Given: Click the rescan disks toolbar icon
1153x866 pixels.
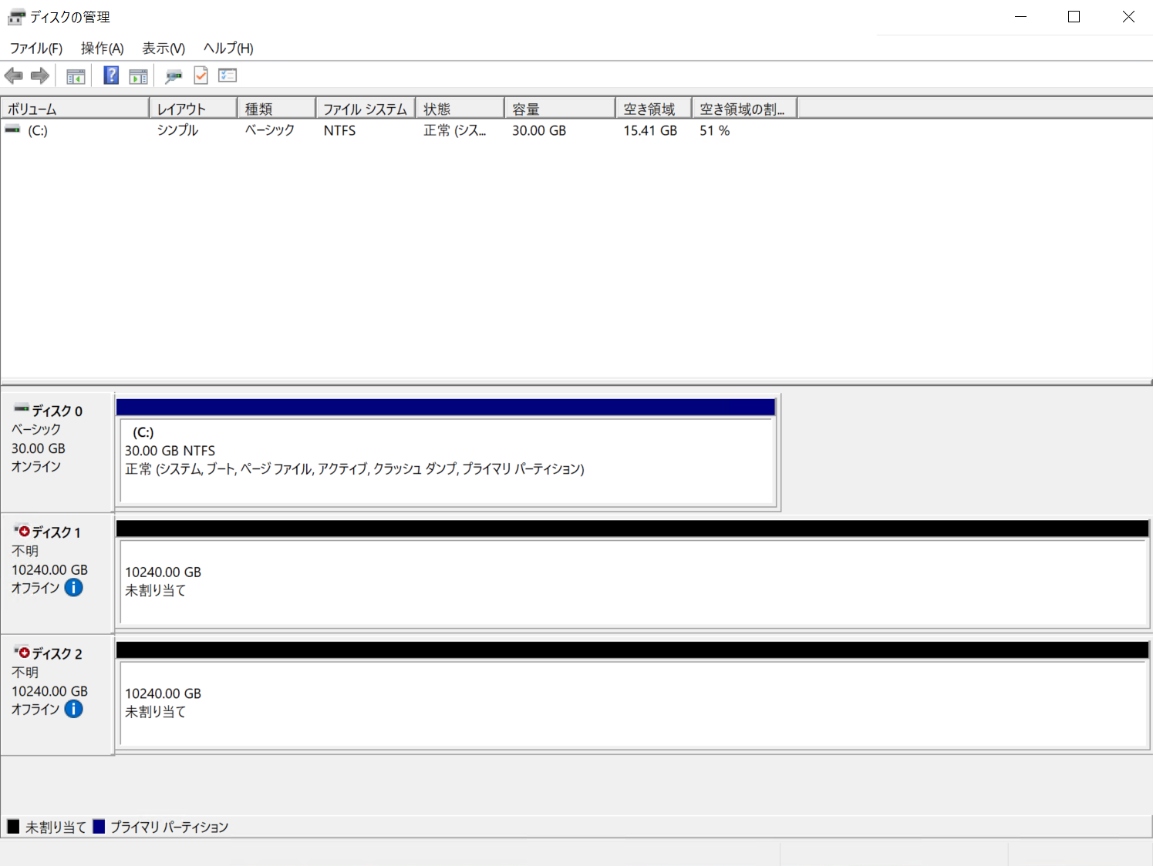Looking at the screenshot, I should (x=174, y=75).
